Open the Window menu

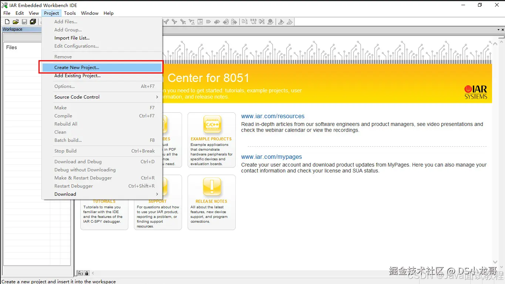click(90, 13)
